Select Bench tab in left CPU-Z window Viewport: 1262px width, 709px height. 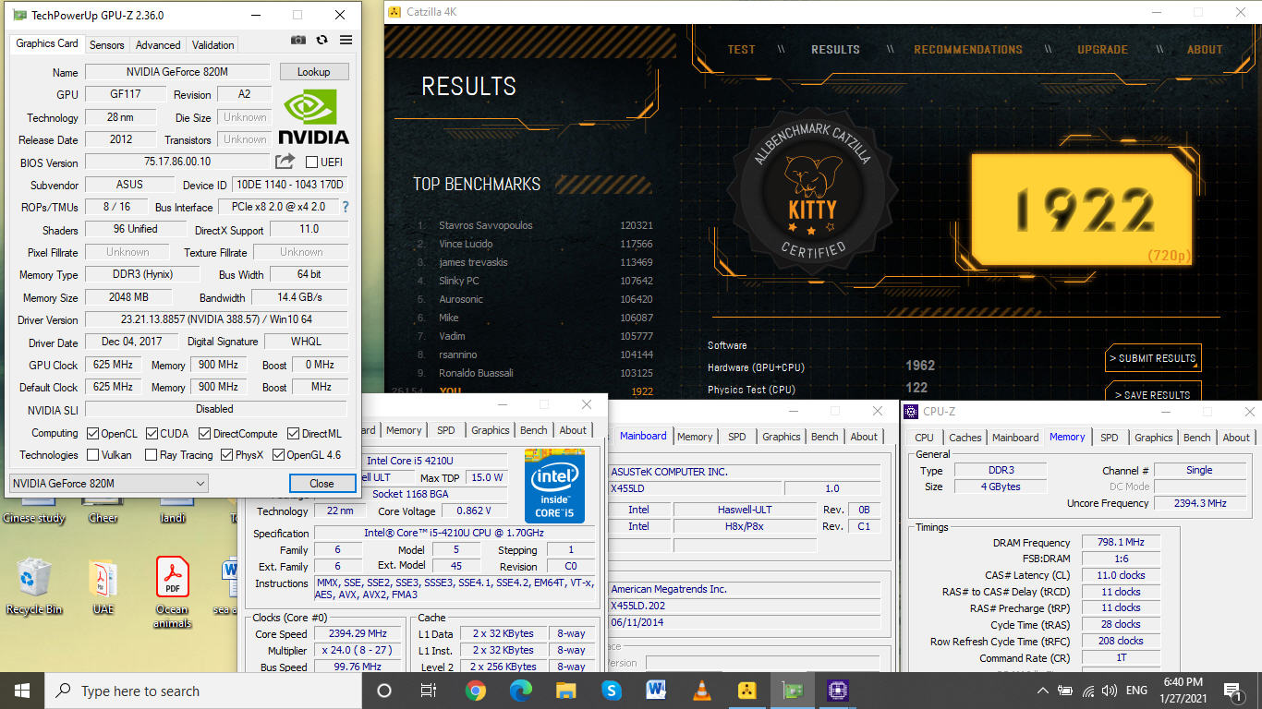(533, 430)
